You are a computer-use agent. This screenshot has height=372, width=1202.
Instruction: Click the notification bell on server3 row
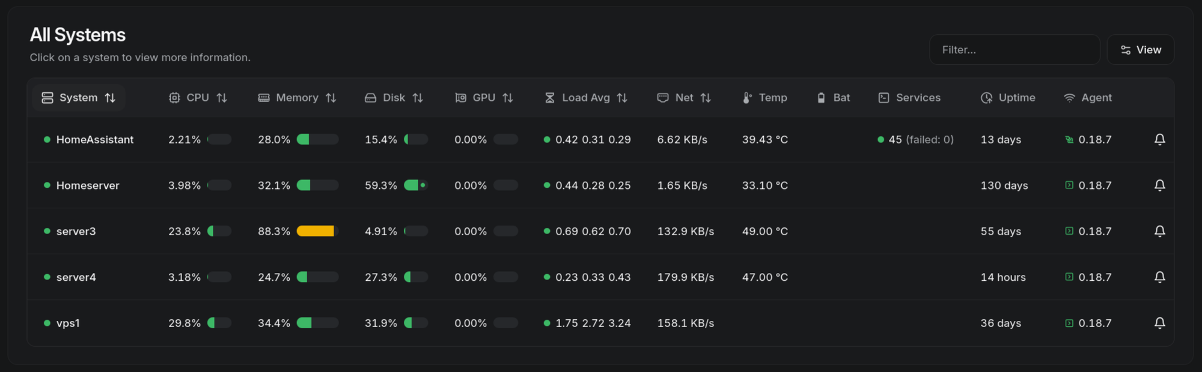point(1159,231)
